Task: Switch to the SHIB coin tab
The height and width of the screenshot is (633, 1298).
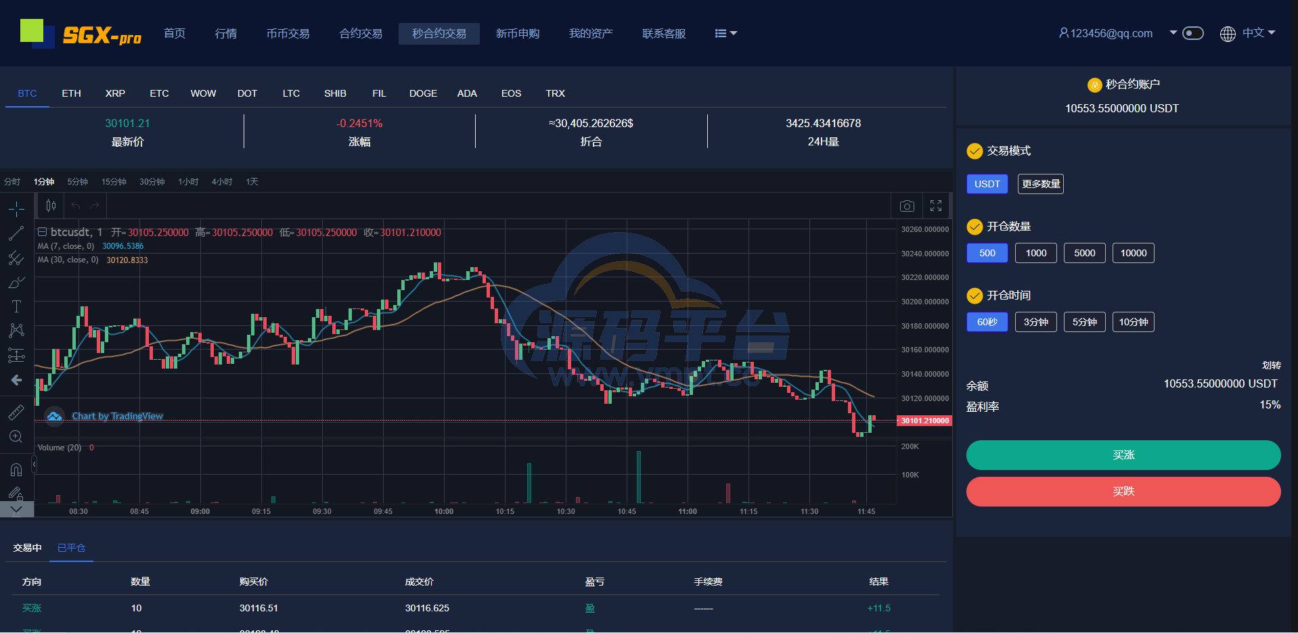Action: pos(336,93)
